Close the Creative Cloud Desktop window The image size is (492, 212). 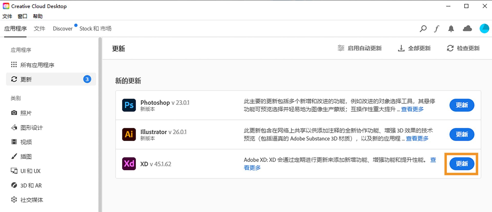pyautogui.click(x=485, y=6)
